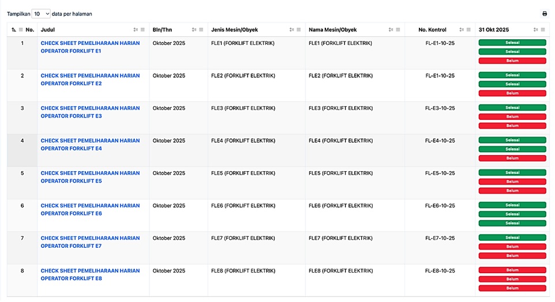Open the Nama Mesin/Obyek column menu
555x302 pixels.
[398, 30]
